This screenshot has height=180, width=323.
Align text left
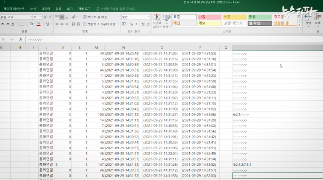coord(57,24)
